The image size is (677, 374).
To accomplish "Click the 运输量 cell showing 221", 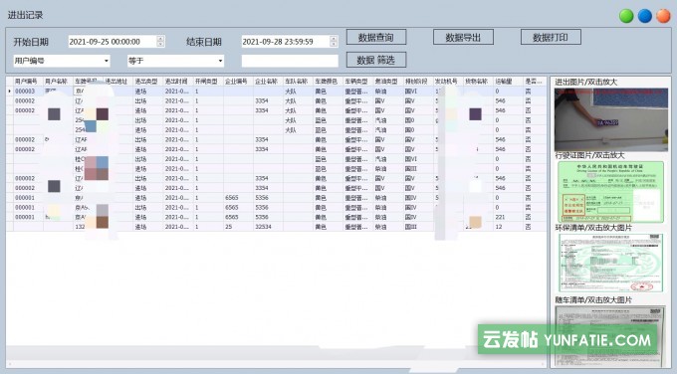I will pyautogui.click(x=508, y=217).
